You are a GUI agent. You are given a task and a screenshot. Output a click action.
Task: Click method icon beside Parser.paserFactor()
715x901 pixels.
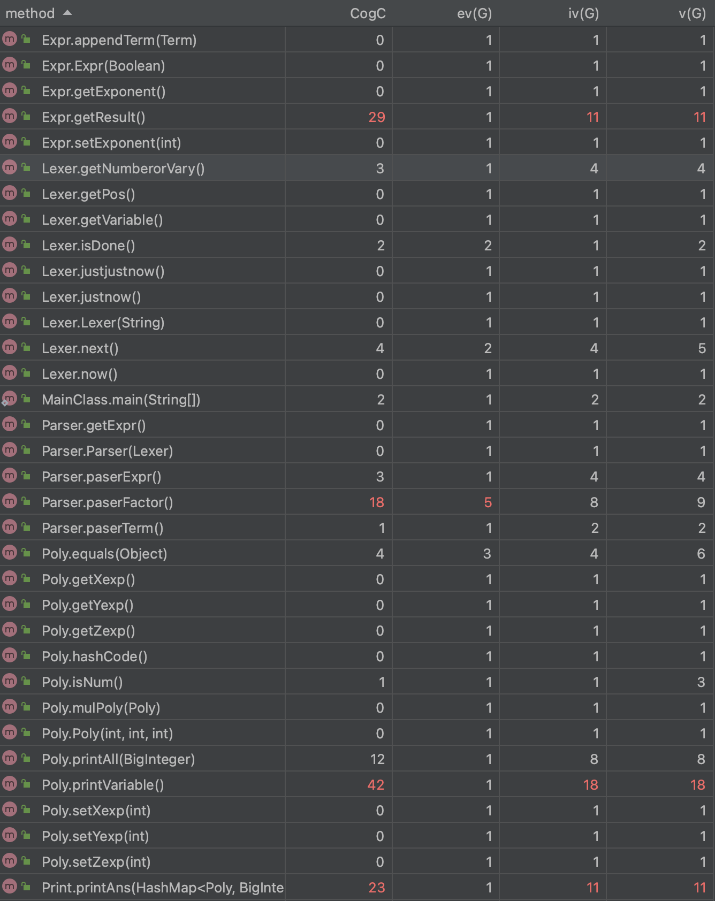coord(10,501)
